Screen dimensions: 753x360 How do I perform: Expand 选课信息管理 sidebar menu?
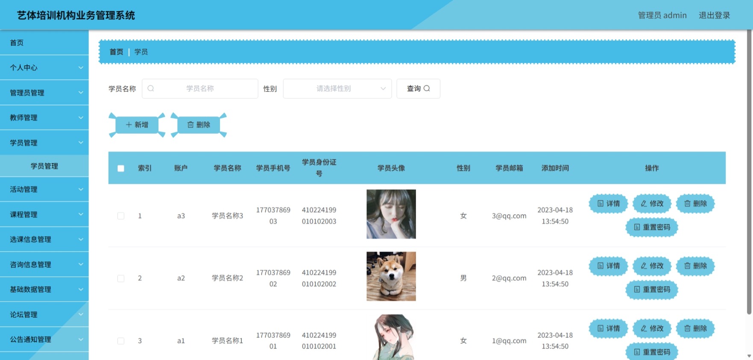44,239
